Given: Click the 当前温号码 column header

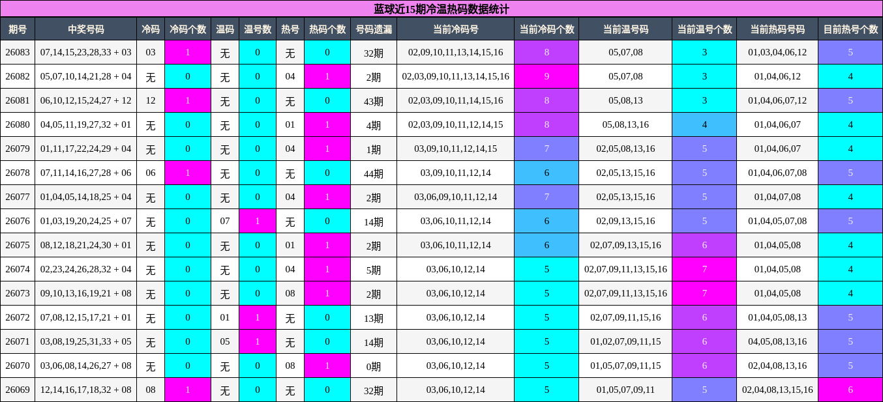Looking at the screenshot, I should (x=625, y=29).
